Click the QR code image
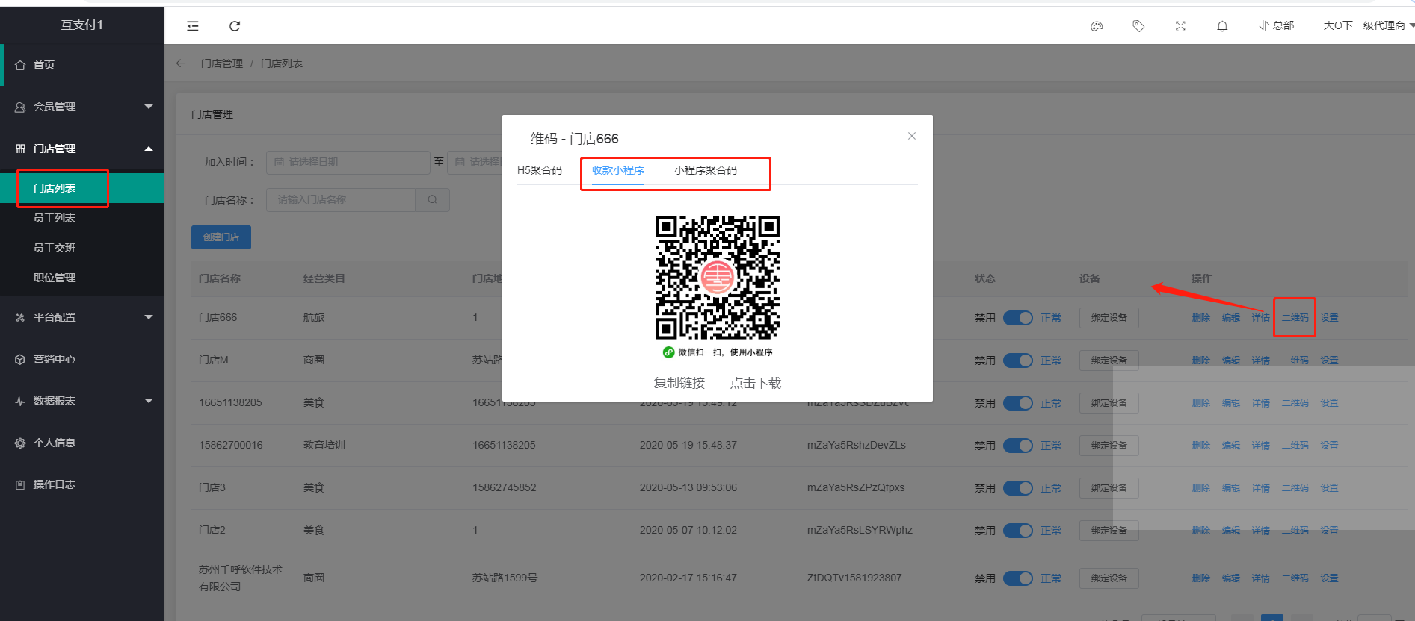 (x=718, y=278)
